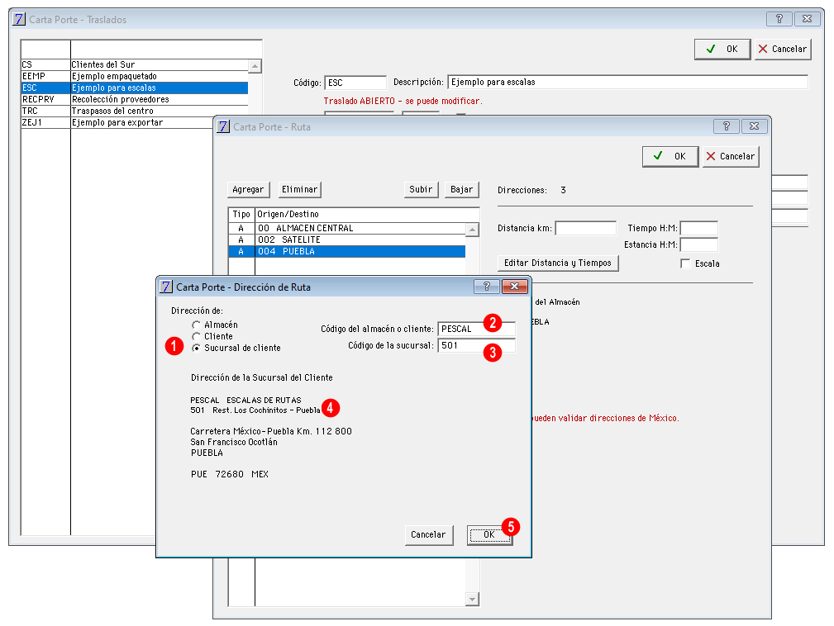Click the app icon of Dirección de Ruta titlebar
This screenshot has width=834, height=626.
tap(166, 287)
